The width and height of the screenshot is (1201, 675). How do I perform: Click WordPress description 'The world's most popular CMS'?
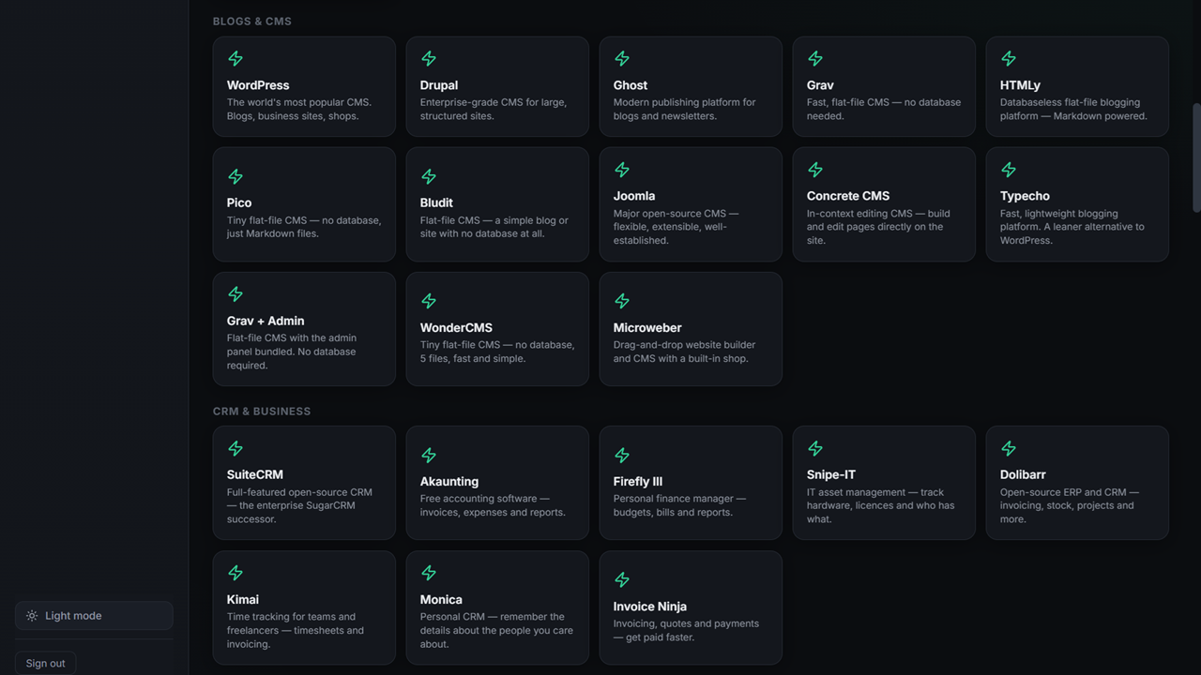[x=299, y=103]
